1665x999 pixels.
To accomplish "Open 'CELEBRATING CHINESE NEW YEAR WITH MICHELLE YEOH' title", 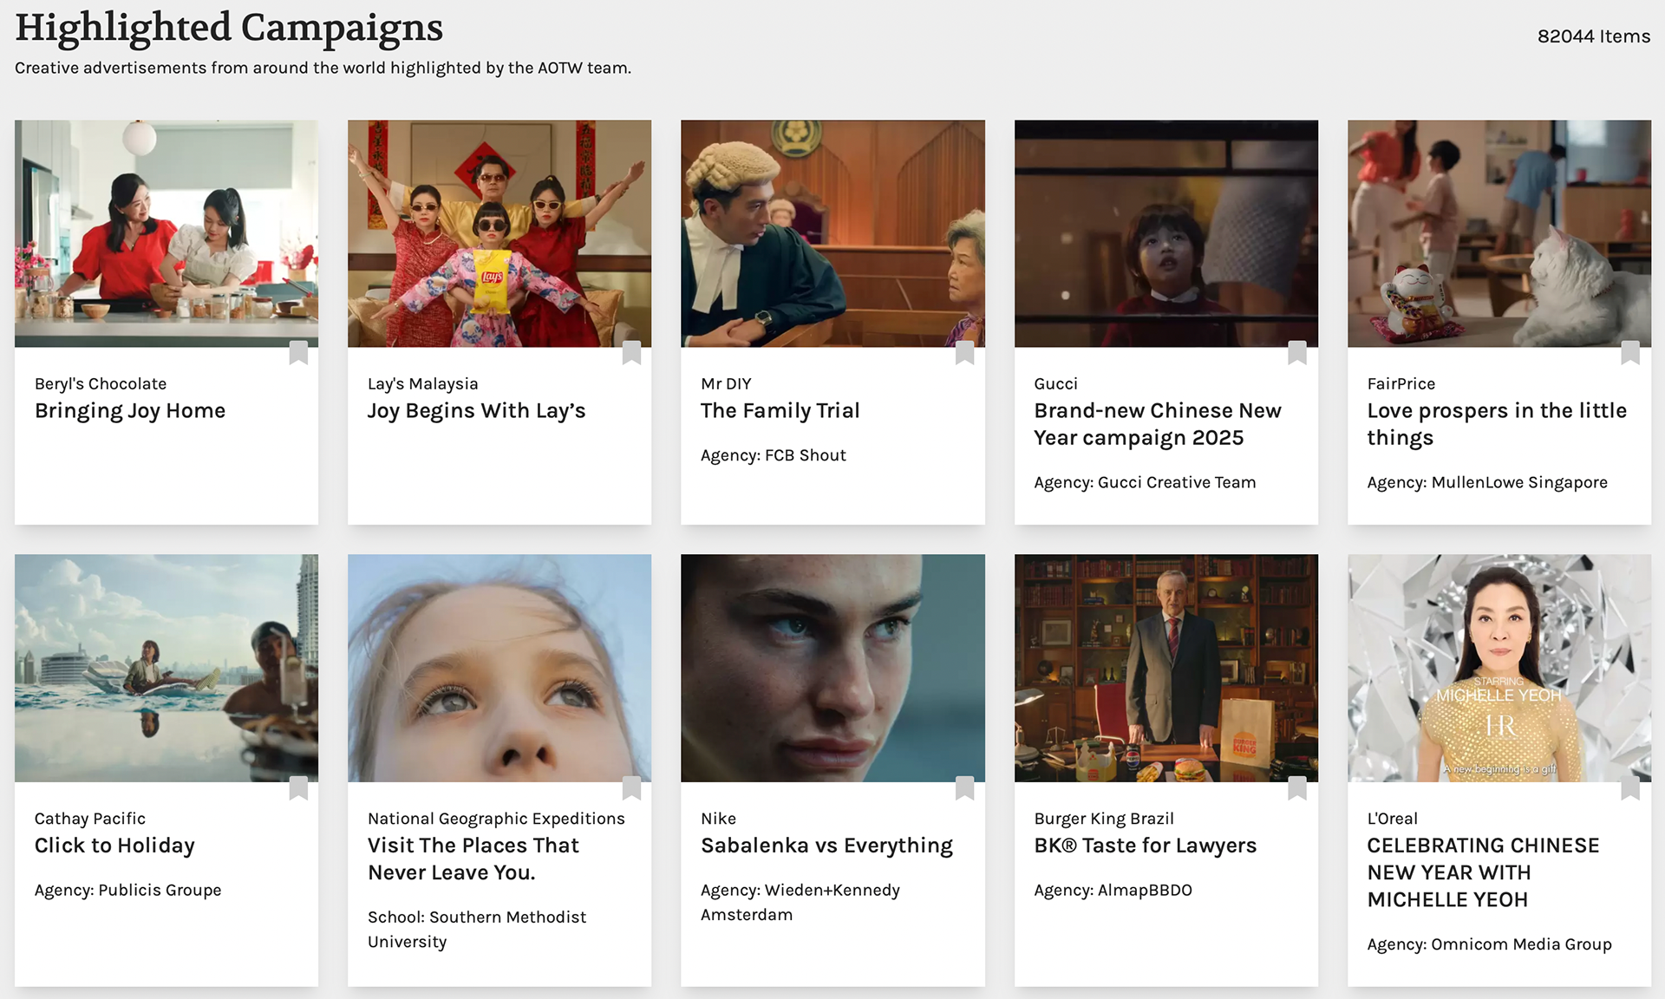I will coord(1483,872).
